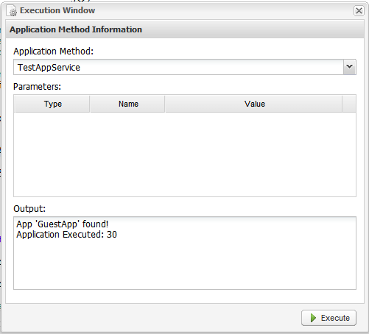Click the Application Method field label
Screen dimensions: 369x334
point(54,51)
